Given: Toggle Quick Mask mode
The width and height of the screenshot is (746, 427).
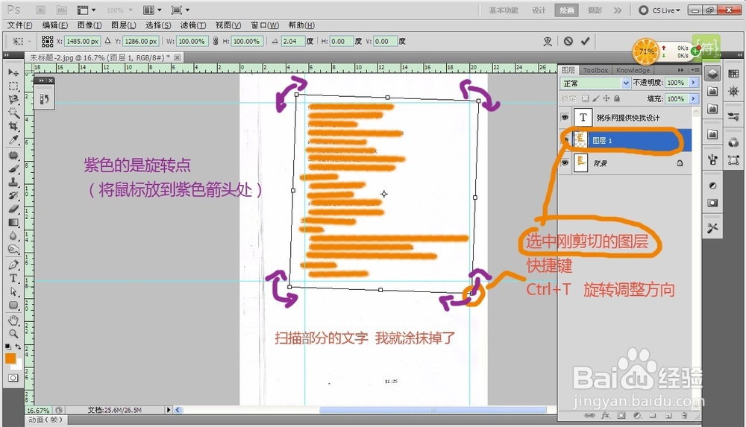Looking at the screenshot, I should pos(13,378).
